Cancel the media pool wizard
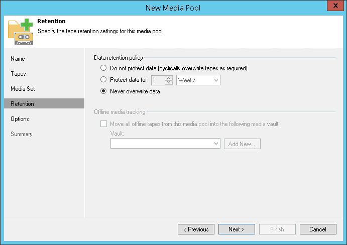 (x=318, y=229)
